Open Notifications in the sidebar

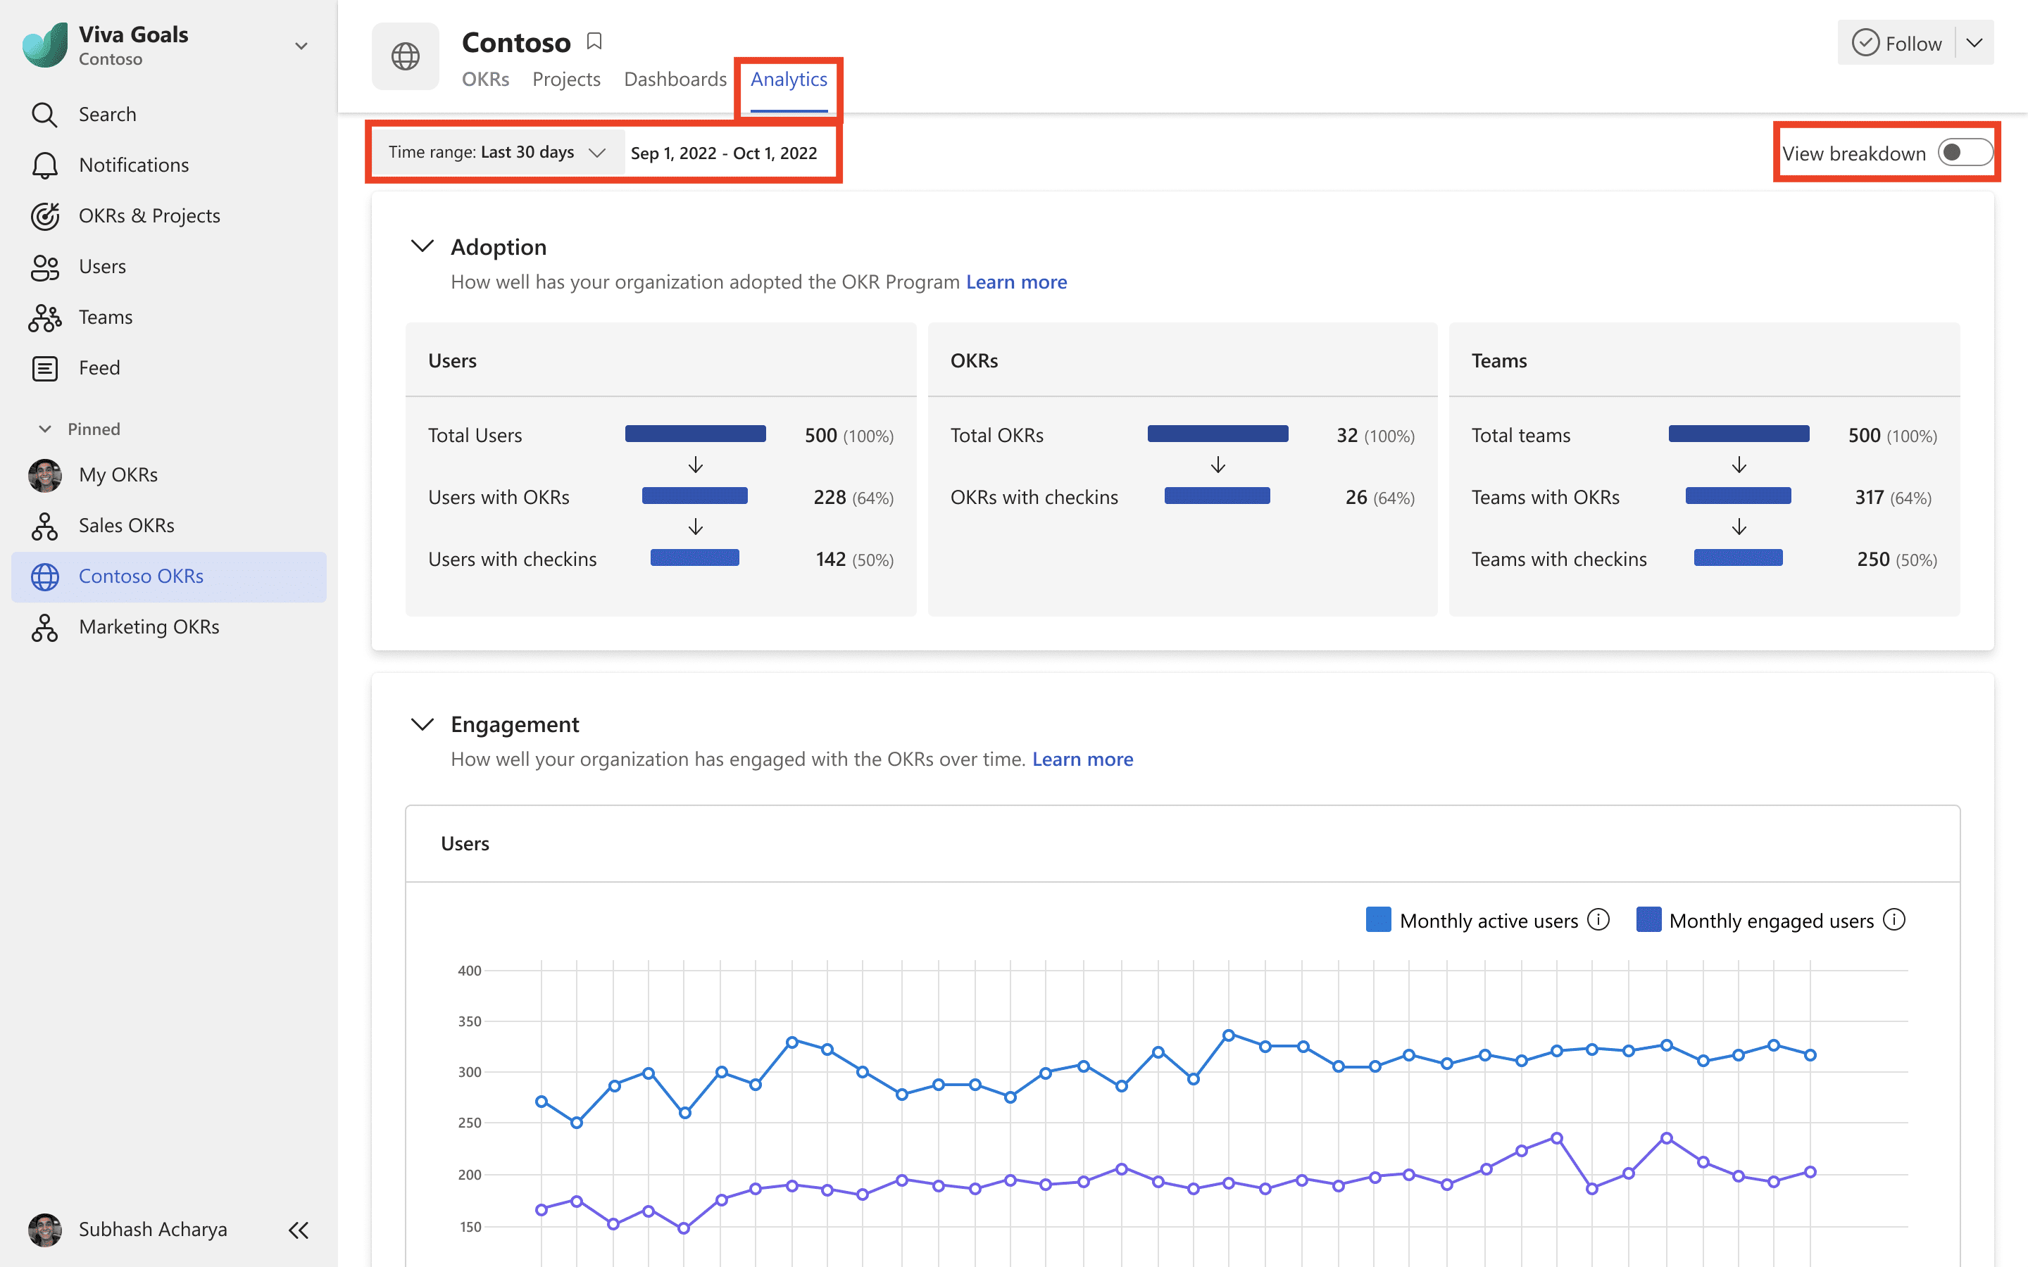point(133,165)
